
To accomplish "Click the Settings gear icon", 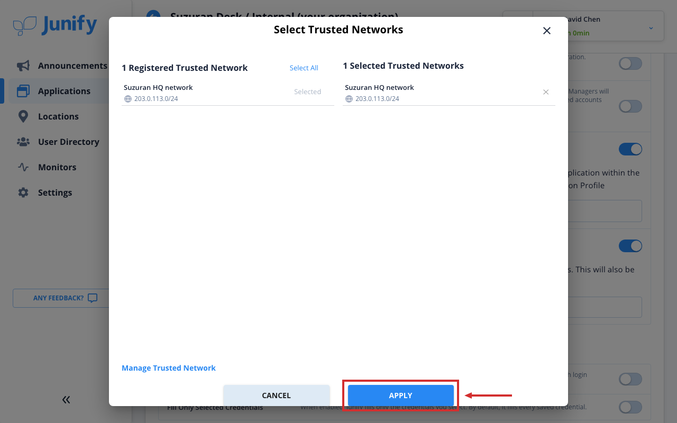I will pyautogui.click(x=23, y=192).
